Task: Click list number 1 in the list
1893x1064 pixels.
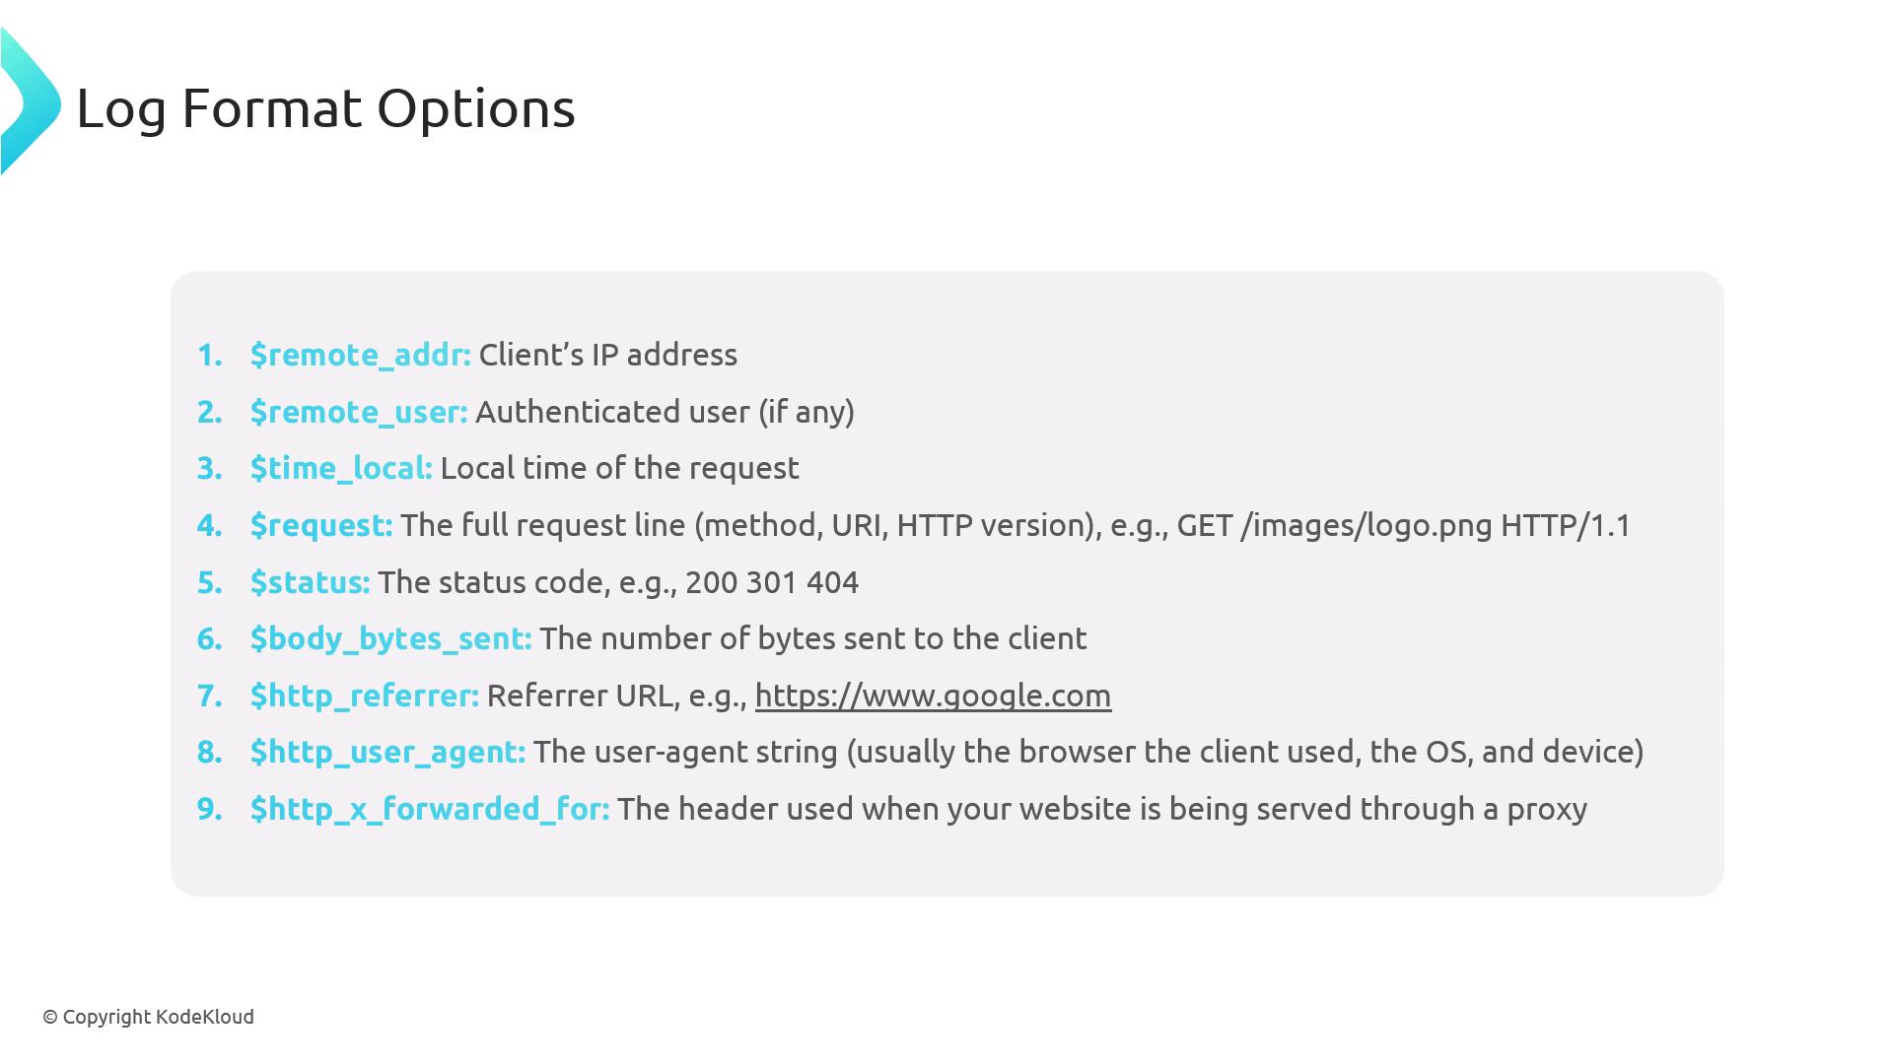Action: [209, 355]
